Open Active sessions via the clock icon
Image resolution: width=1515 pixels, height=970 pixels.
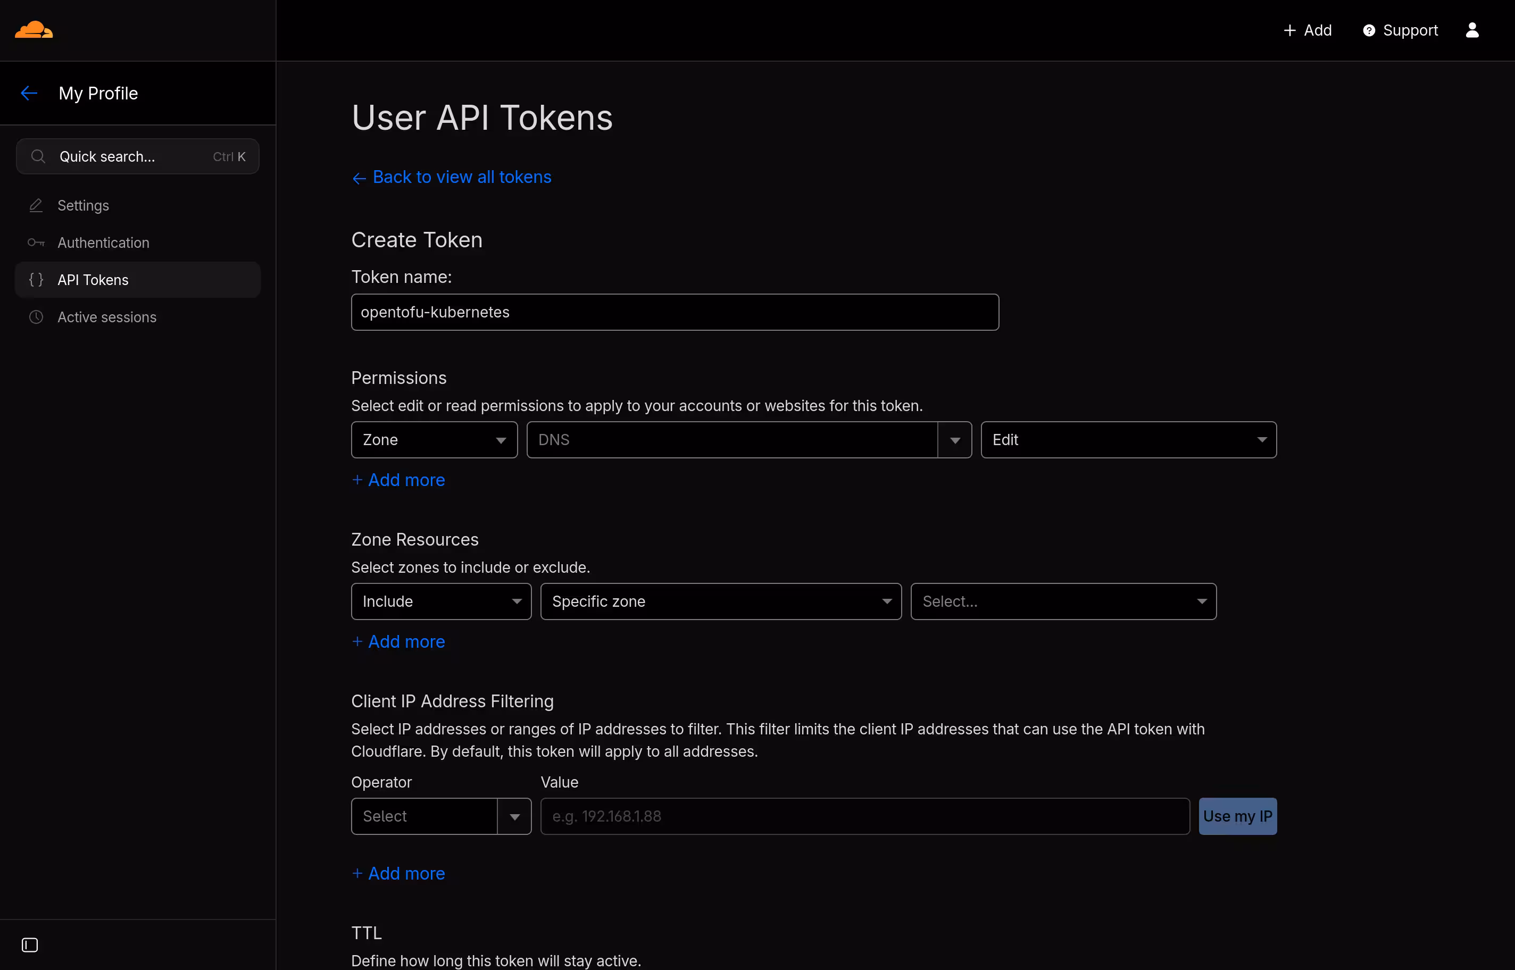36,317
